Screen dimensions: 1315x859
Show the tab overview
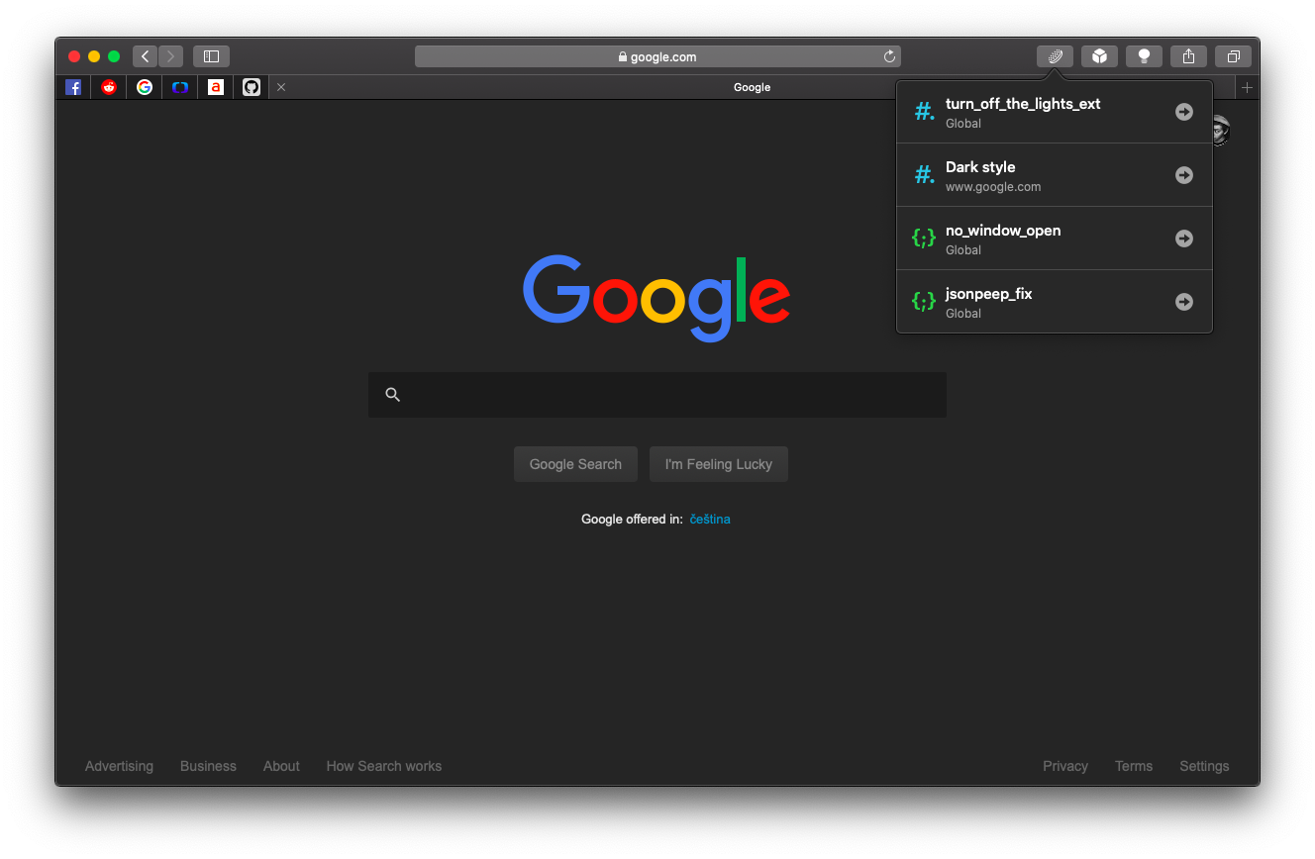tap(1233, 56)
